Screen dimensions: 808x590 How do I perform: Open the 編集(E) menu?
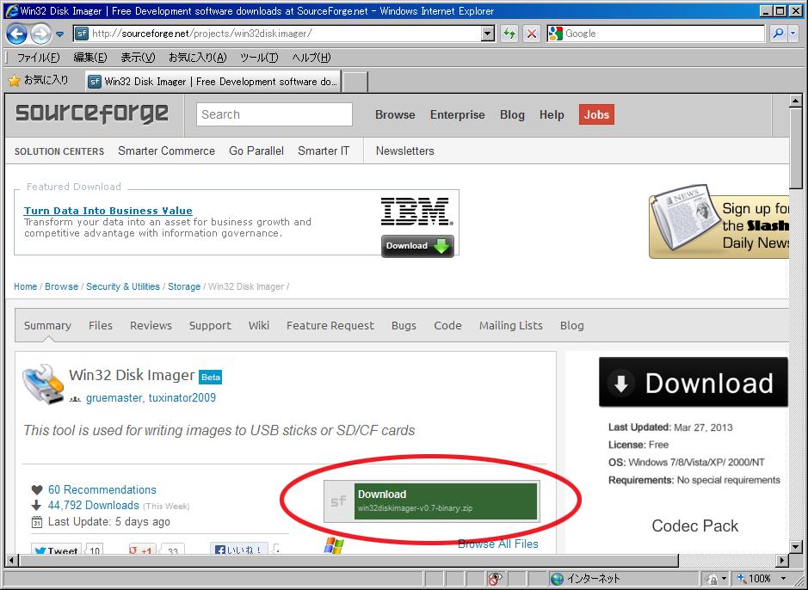pyautogui.click(x=90, y=57)
